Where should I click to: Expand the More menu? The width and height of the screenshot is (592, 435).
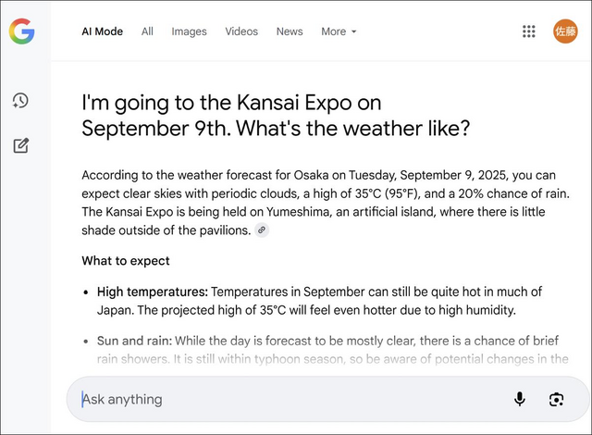[339, 31]
